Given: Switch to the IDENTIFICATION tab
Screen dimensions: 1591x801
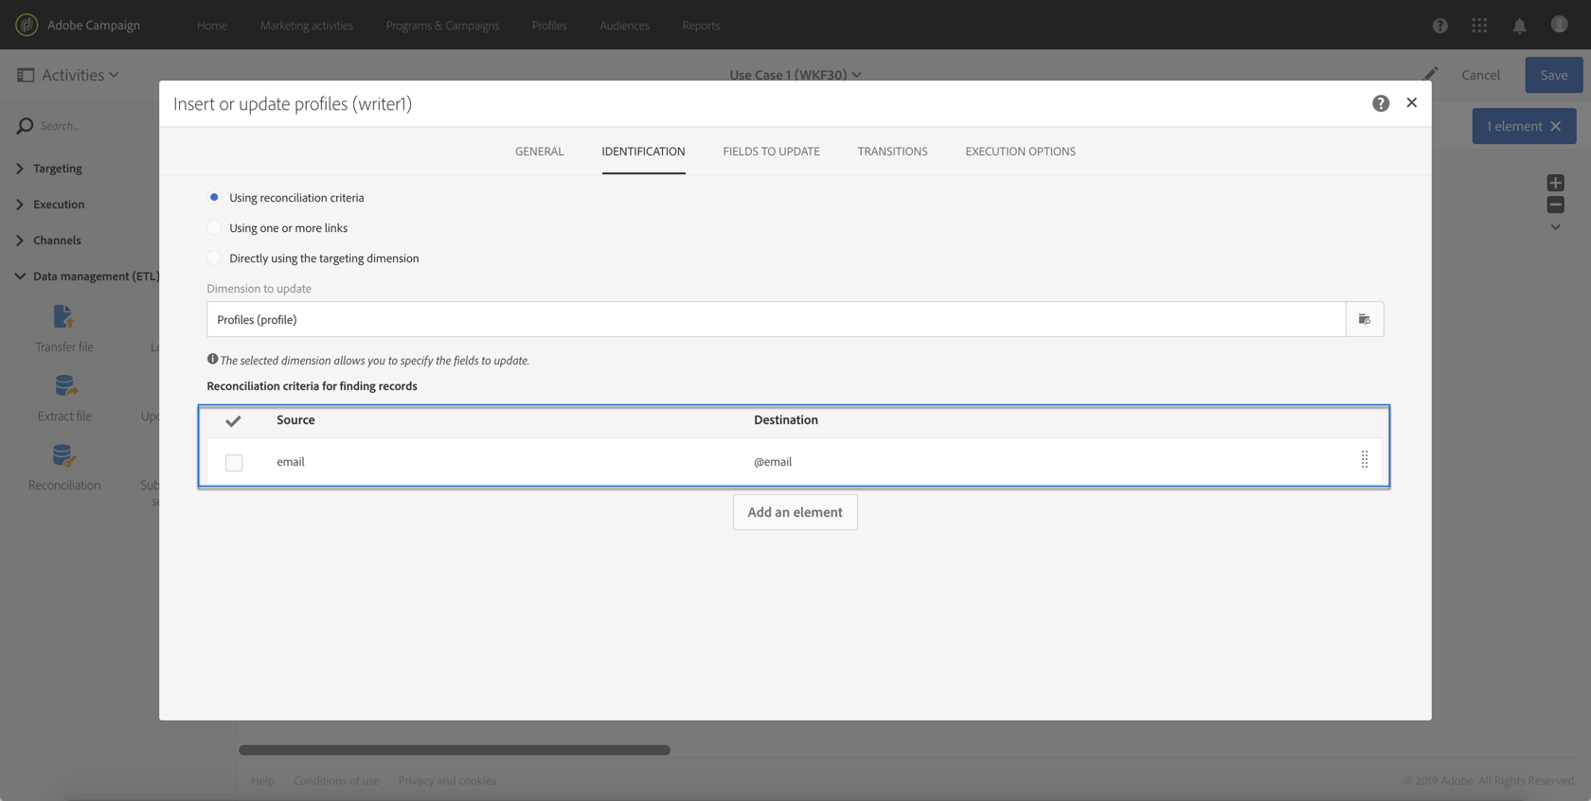Looking at the screenshot, I should (643, 151).
